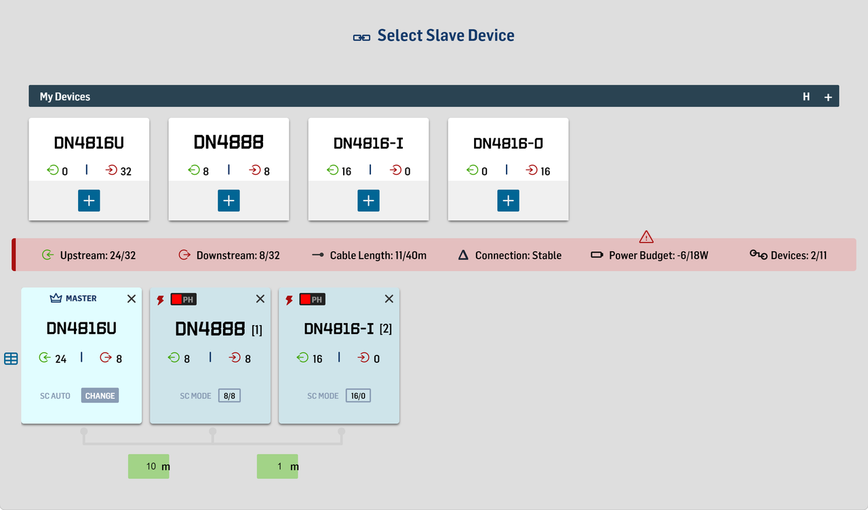Add DN4816-O device with plus button
Image resolution: width=868 pixels, height=510 pixels.
coord(508,200)
